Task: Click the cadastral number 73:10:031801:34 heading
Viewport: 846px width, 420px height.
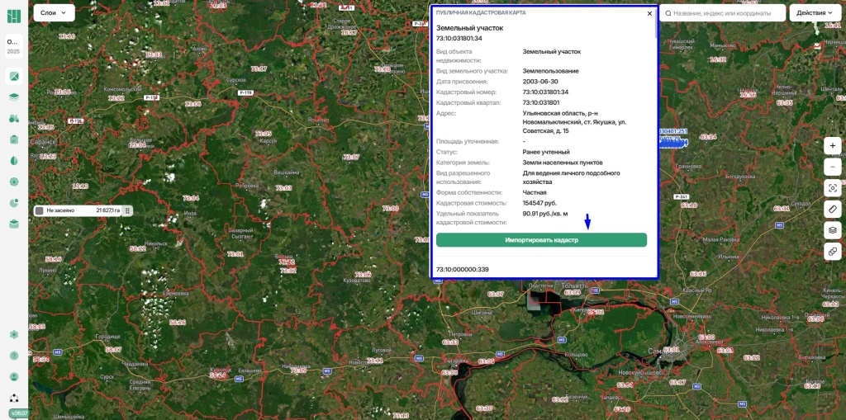Action: click(459, 38)
